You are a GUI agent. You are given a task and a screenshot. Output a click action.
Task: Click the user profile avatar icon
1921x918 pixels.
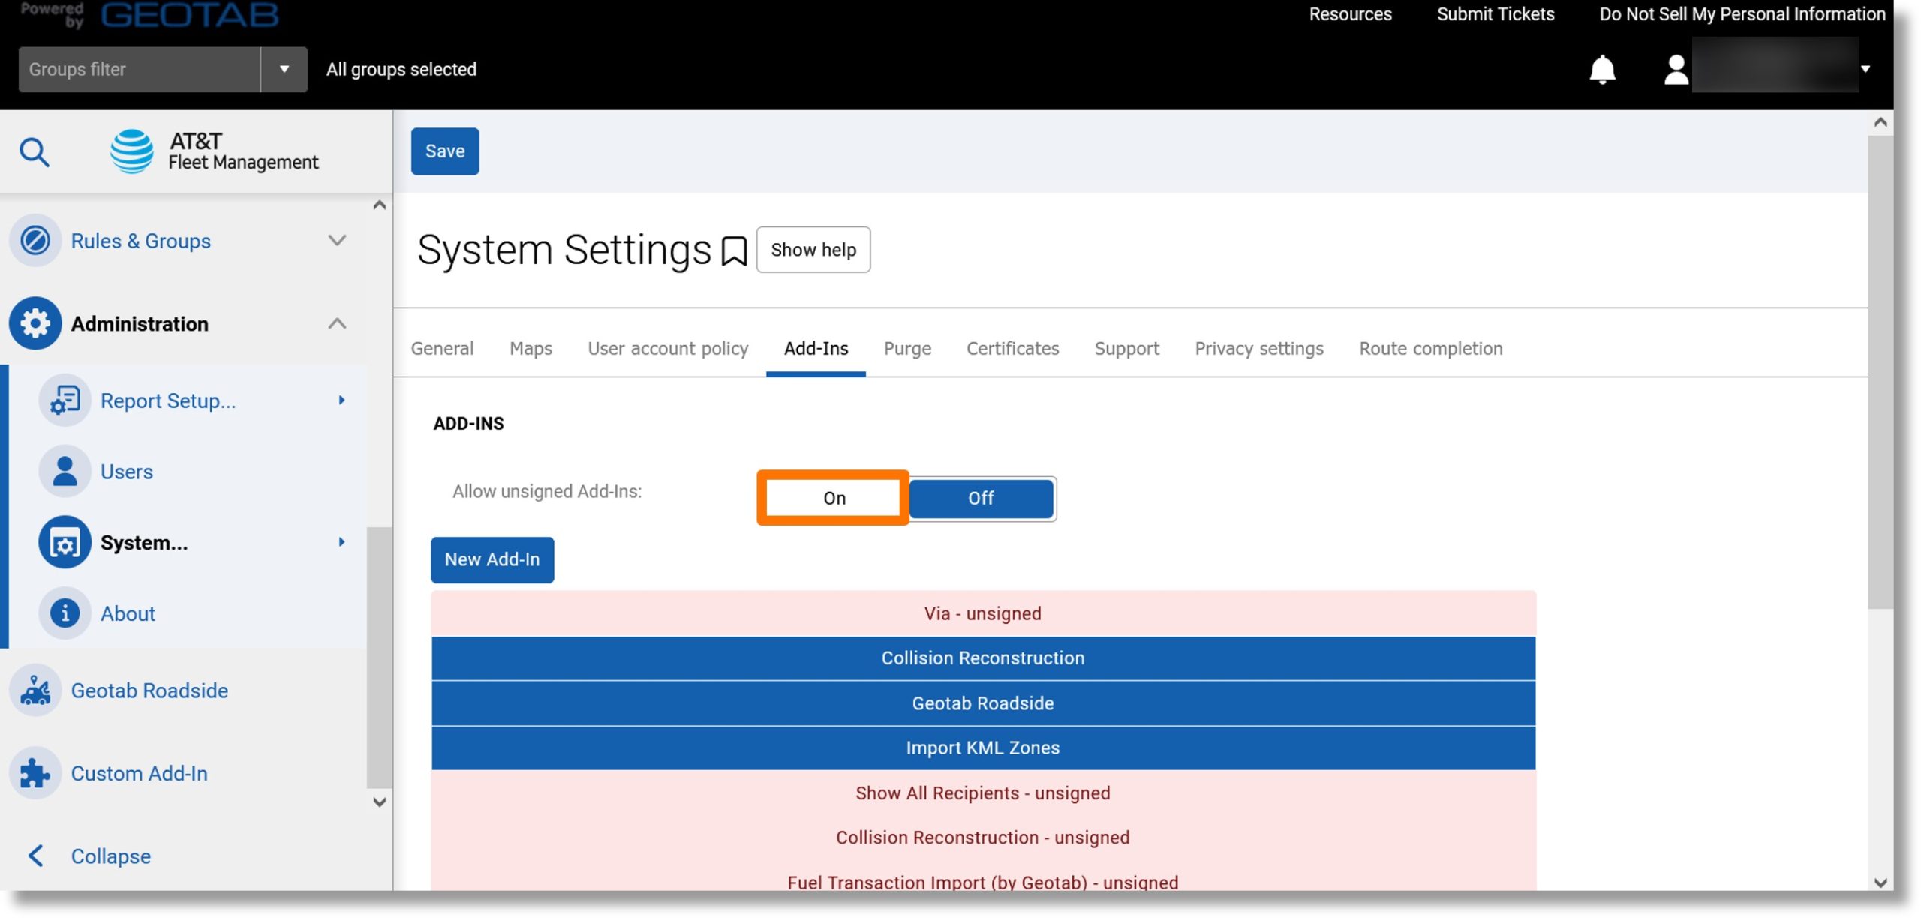(x=1676, y=70)
